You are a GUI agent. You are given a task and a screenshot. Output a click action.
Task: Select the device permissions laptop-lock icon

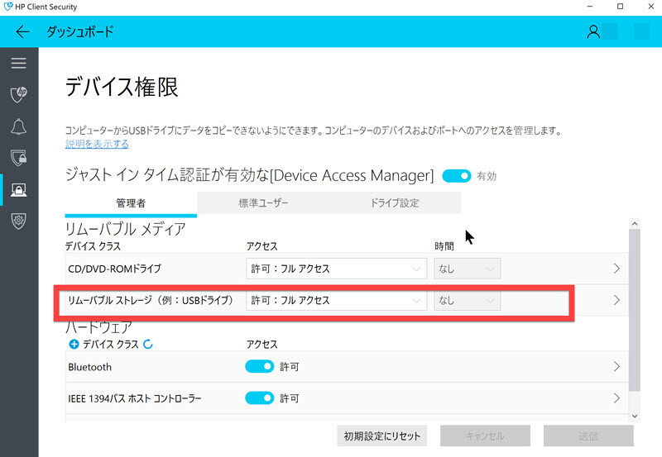click(x=18, y=190)
